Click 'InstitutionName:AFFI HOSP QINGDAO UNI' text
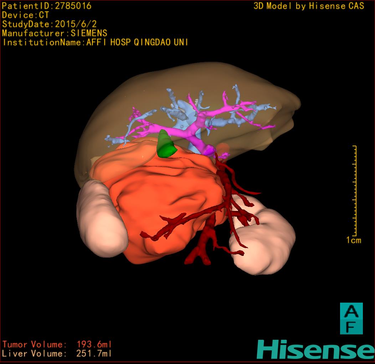This screenshot has height=364, width=375. click(x=95, y=42)
